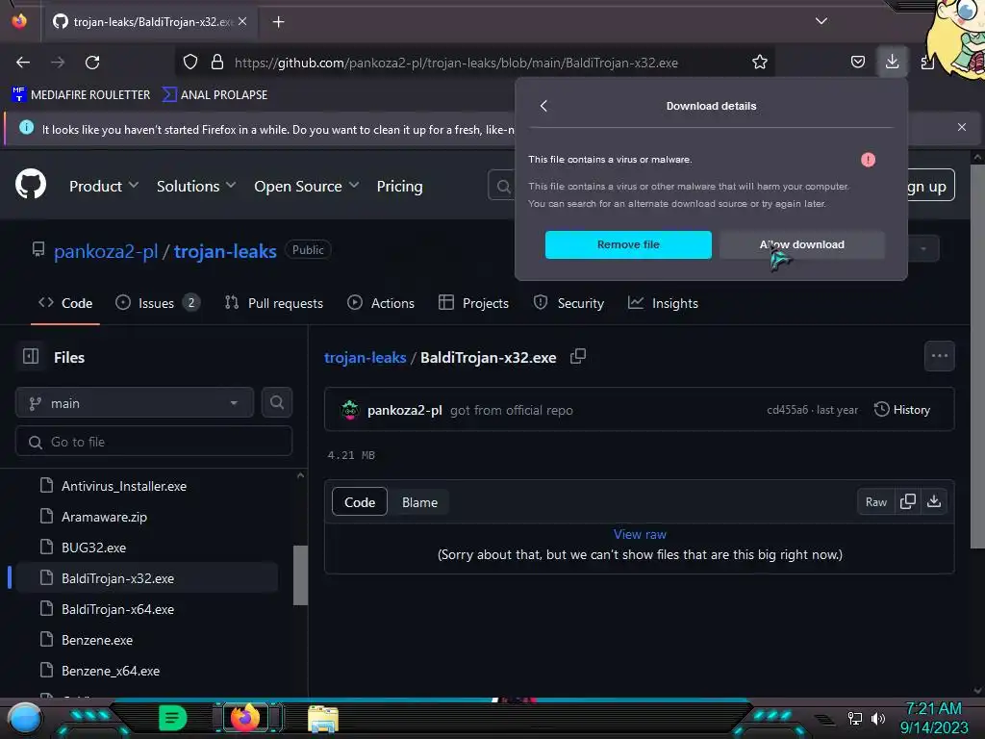Click the GitHub logo home icon
Screen dimensions: 985x739
[x=31, y=184]
